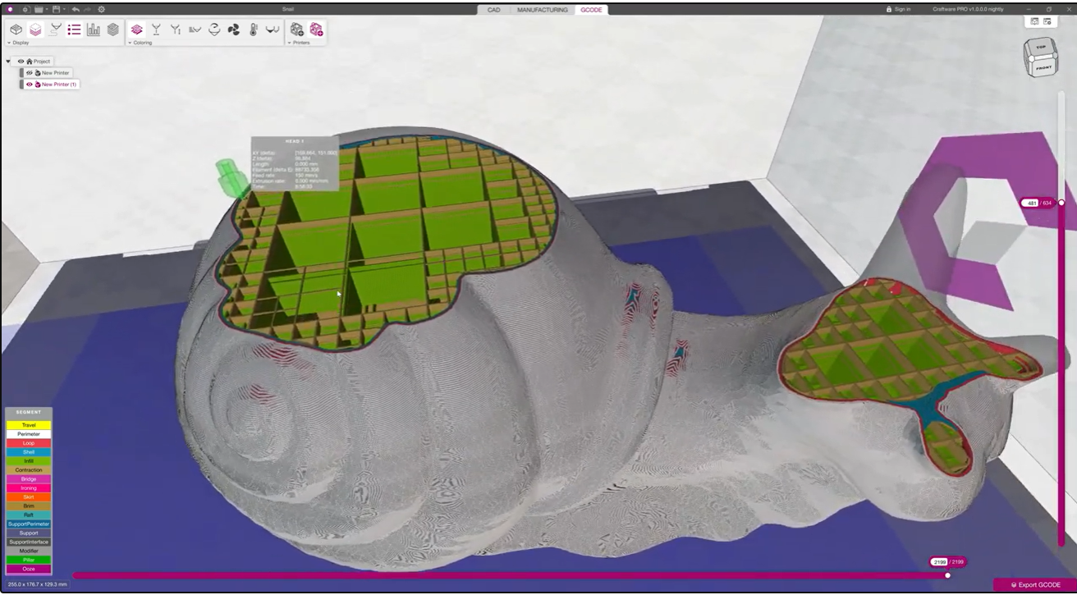Screen dimensions: 1077x595
Task: Open settings with the gear icon
Action: coord(101,9)
